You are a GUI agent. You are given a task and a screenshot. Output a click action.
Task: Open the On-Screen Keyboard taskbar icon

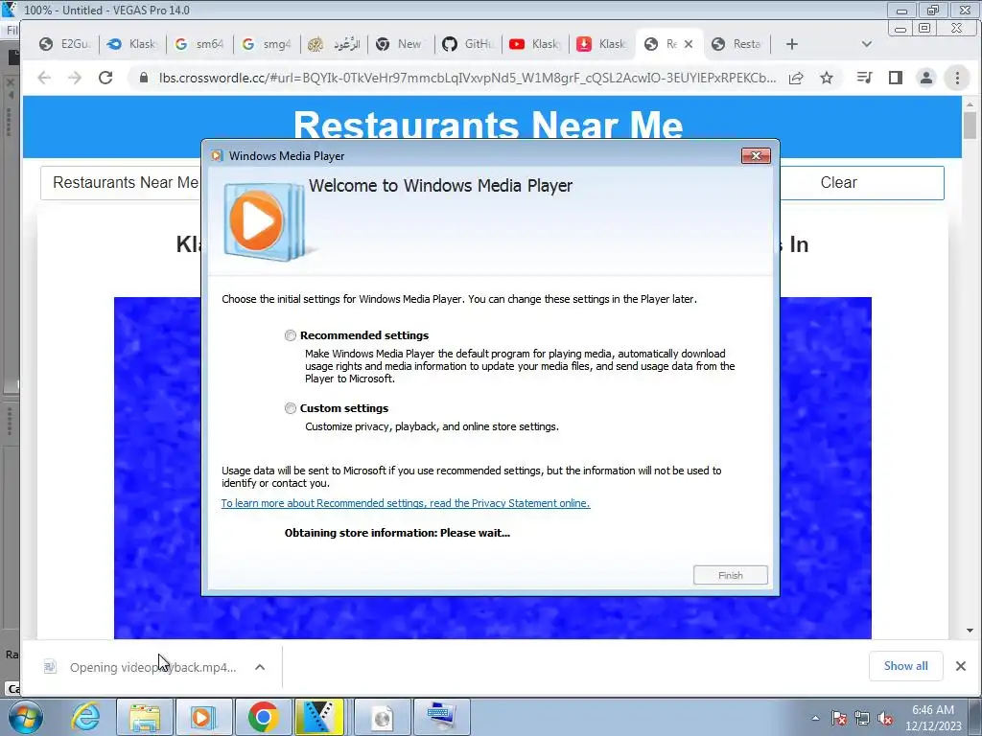click(x=441, y=717)
